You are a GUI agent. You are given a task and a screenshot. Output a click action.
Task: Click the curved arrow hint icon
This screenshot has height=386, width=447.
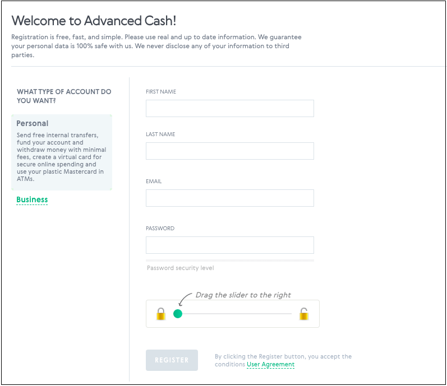click(185, 300)
